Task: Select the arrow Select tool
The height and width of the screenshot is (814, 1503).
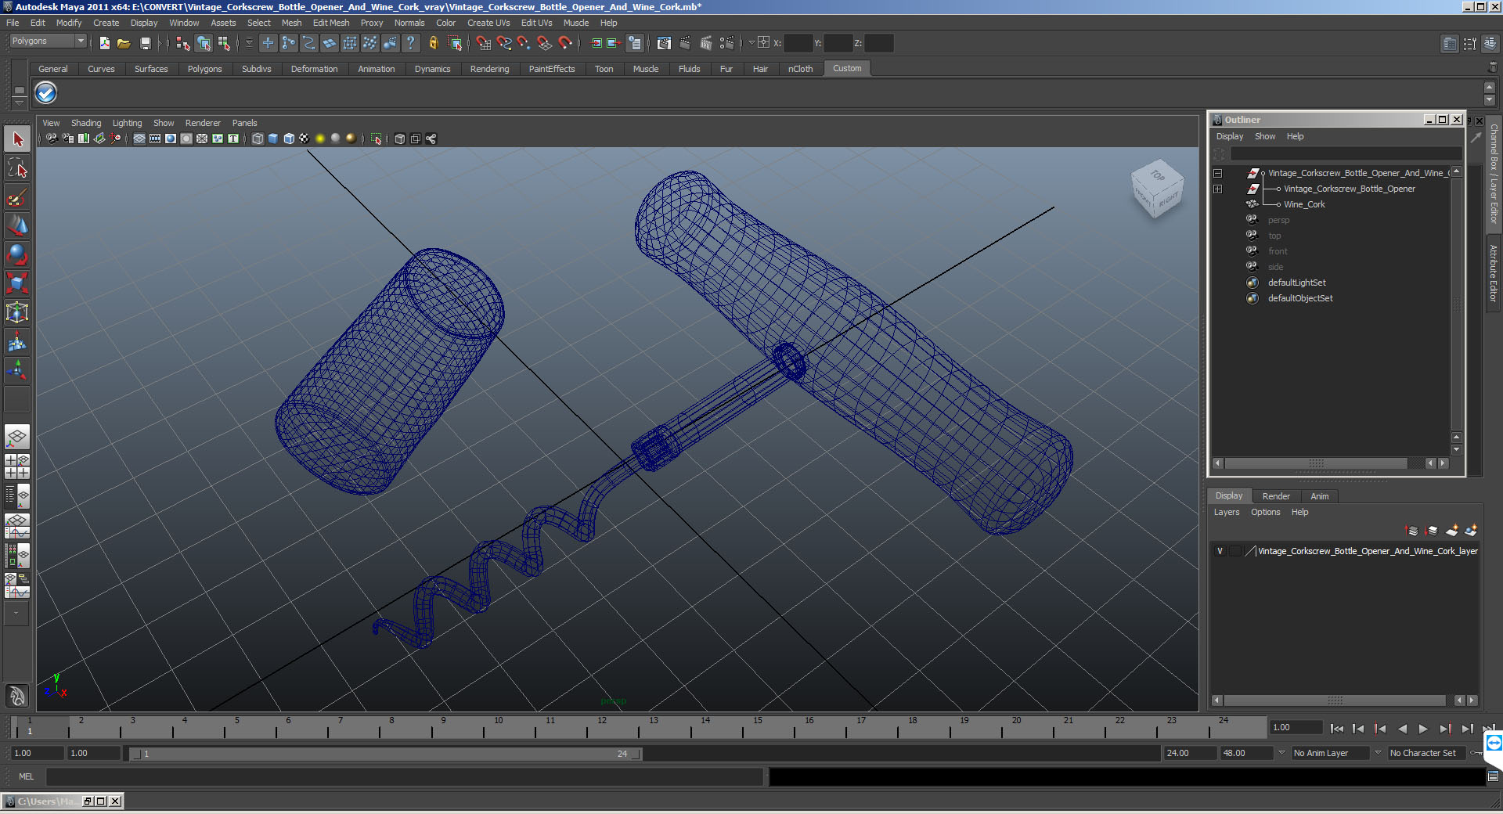Action: pyautogui.click(x=17, y=139)
